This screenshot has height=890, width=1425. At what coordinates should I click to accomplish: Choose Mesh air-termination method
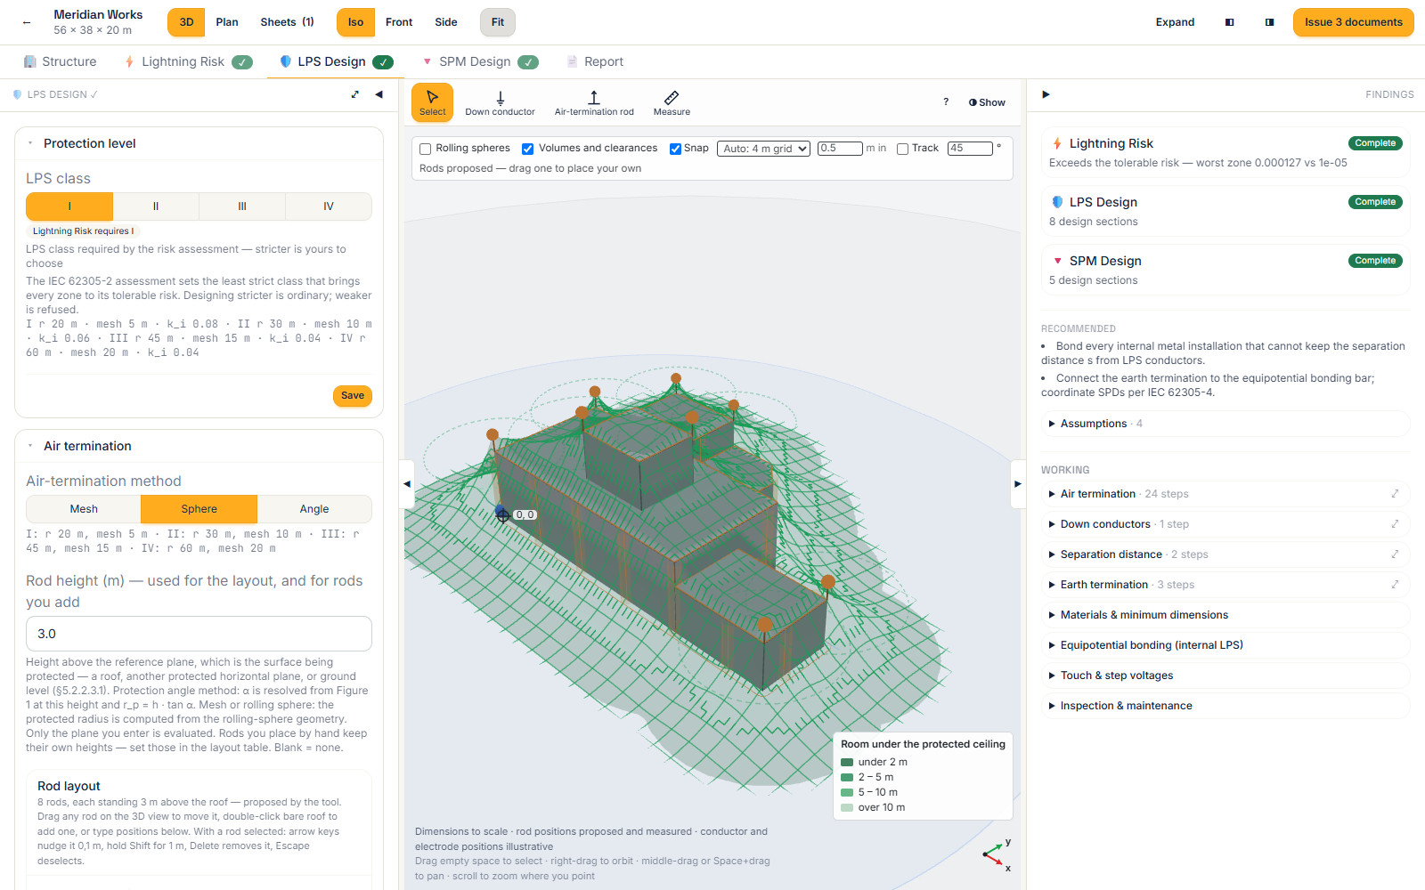coord(84,509)
